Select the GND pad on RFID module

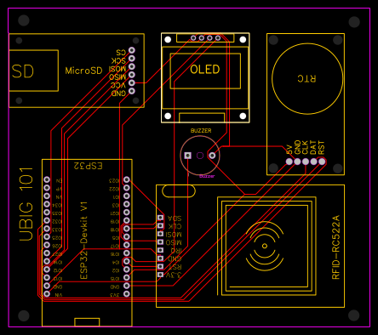click(x=161, y=258)
